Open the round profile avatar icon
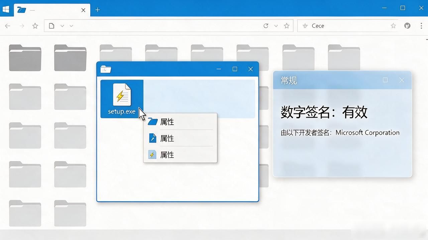428x240 pixels. coord(407,26)
